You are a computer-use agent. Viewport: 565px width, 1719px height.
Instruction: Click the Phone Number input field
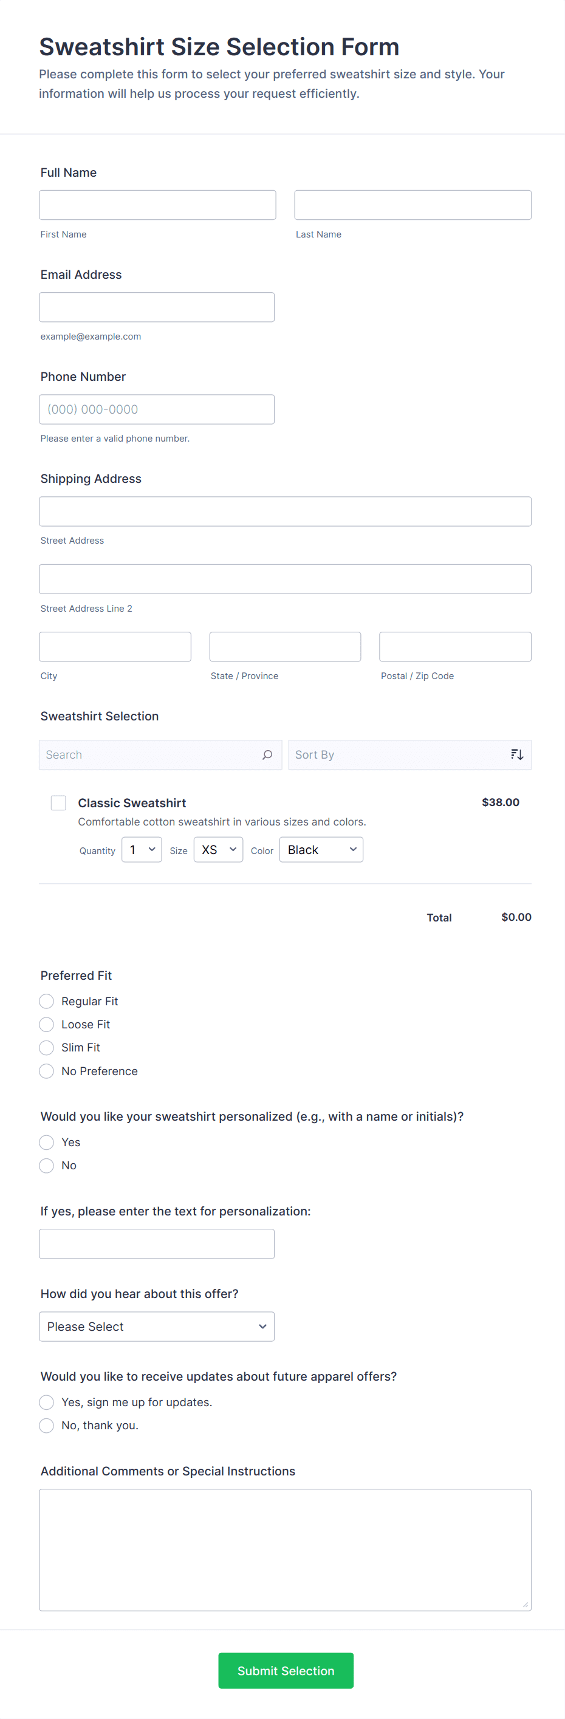tap(157, 409)
